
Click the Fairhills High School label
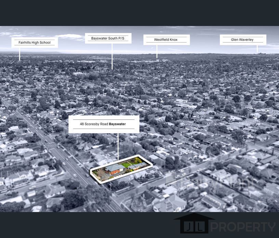point(35,43)
